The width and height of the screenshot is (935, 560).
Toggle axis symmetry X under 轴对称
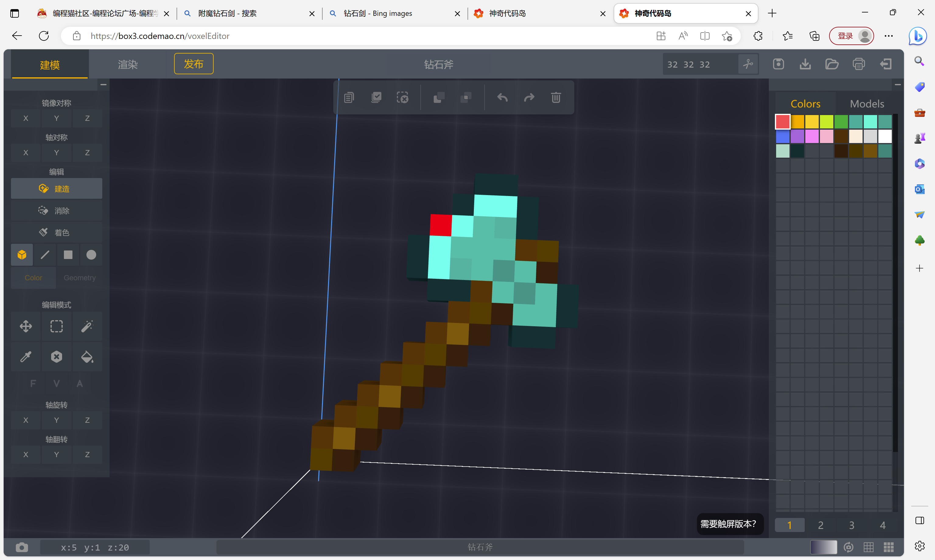[x=26, y=152]
